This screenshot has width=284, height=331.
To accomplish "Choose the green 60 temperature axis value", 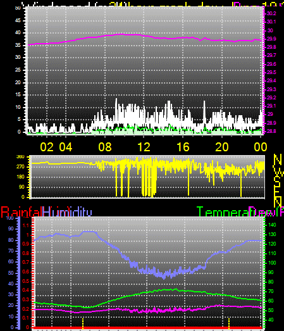I will [x=271, y=301].
